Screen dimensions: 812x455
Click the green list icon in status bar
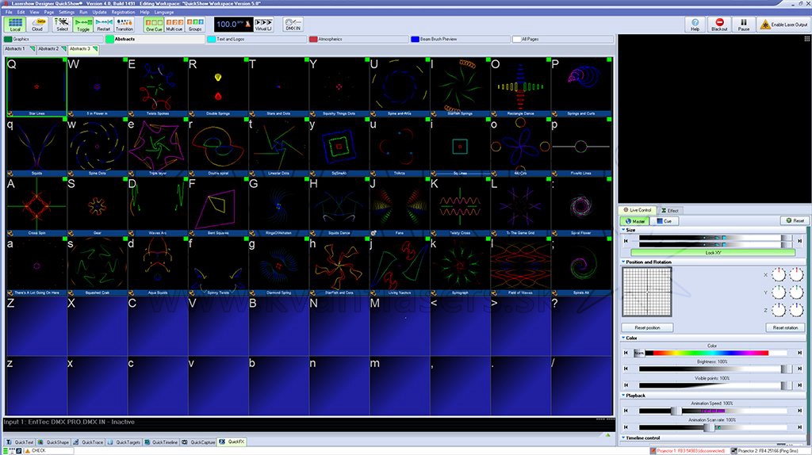click(6, 451)
